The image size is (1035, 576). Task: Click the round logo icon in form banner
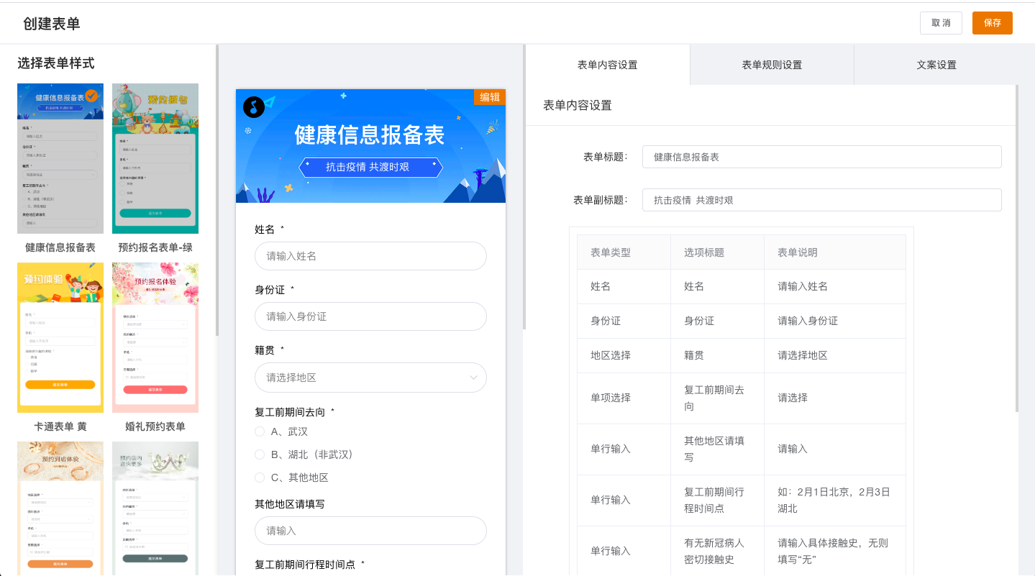253,107
